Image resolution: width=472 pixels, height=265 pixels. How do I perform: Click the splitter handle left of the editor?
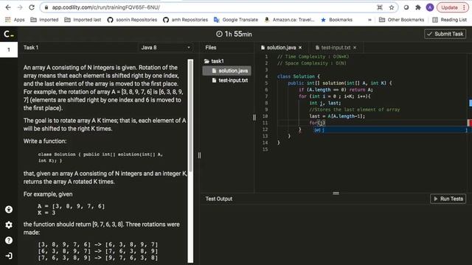254,118
